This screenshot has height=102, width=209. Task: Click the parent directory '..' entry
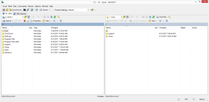[x=108, y=31]
